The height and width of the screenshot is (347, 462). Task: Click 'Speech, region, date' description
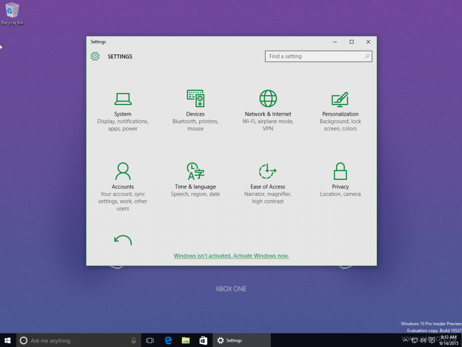(x=195, y=194)
